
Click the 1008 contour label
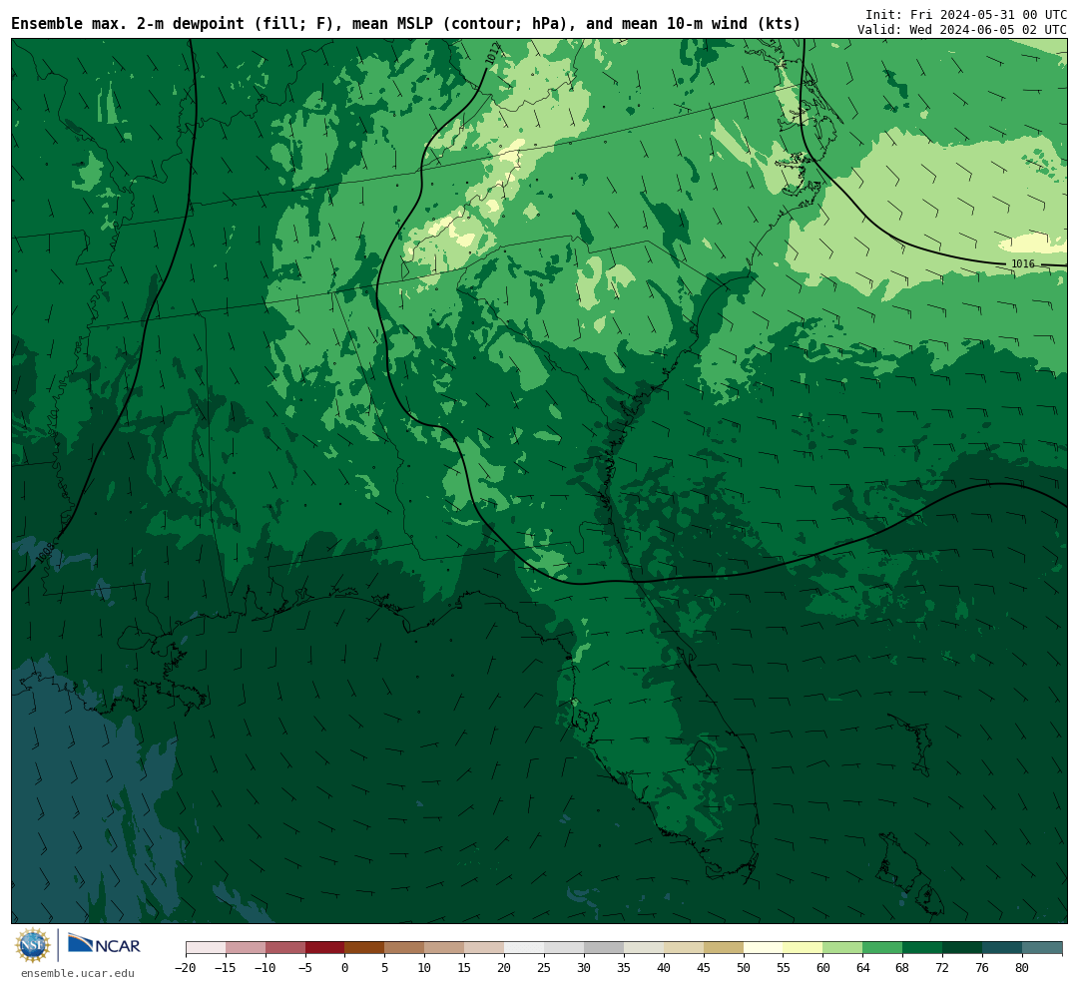[x=45, y=552]
